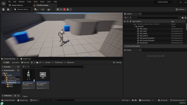
Task: Open the Actor menu
Action: 49,2
